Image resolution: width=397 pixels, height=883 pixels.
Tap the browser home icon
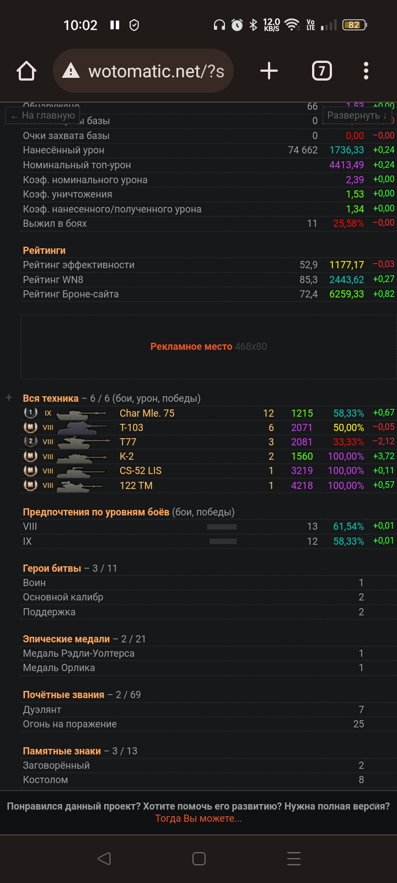tap(26, 71)
